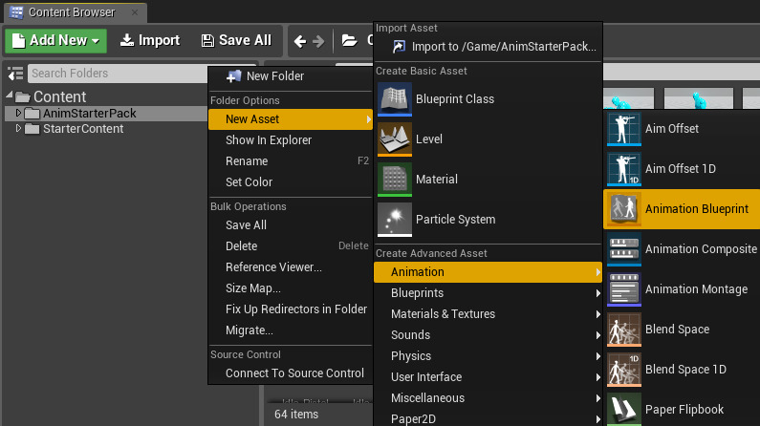
Task: Choose Rename from the folder context menu
Action: click(x=246, y=161)
